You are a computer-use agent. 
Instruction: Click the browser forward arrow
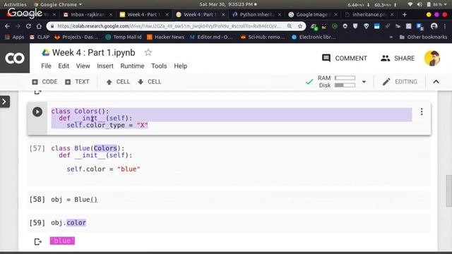point(18,26)
